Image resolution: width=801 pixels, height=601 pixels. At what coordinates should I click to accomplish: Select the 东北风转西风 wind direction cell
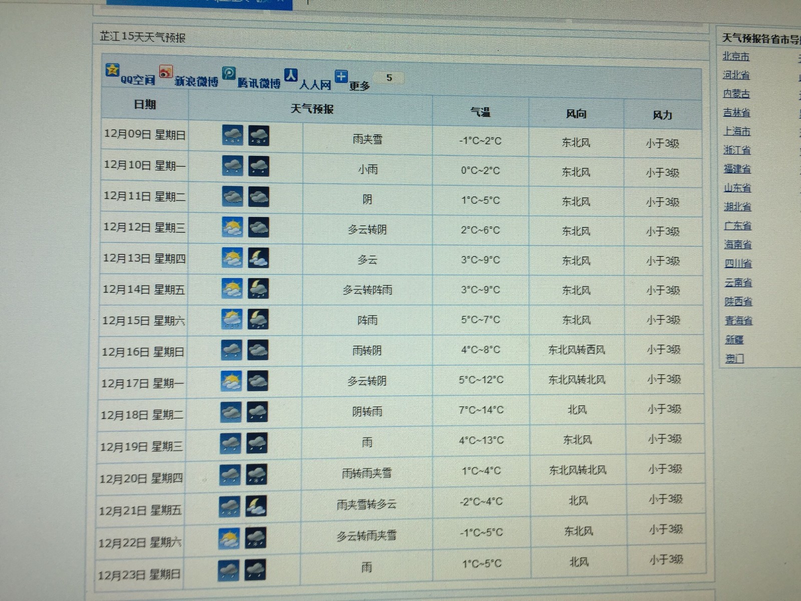(x=577, y=350)
